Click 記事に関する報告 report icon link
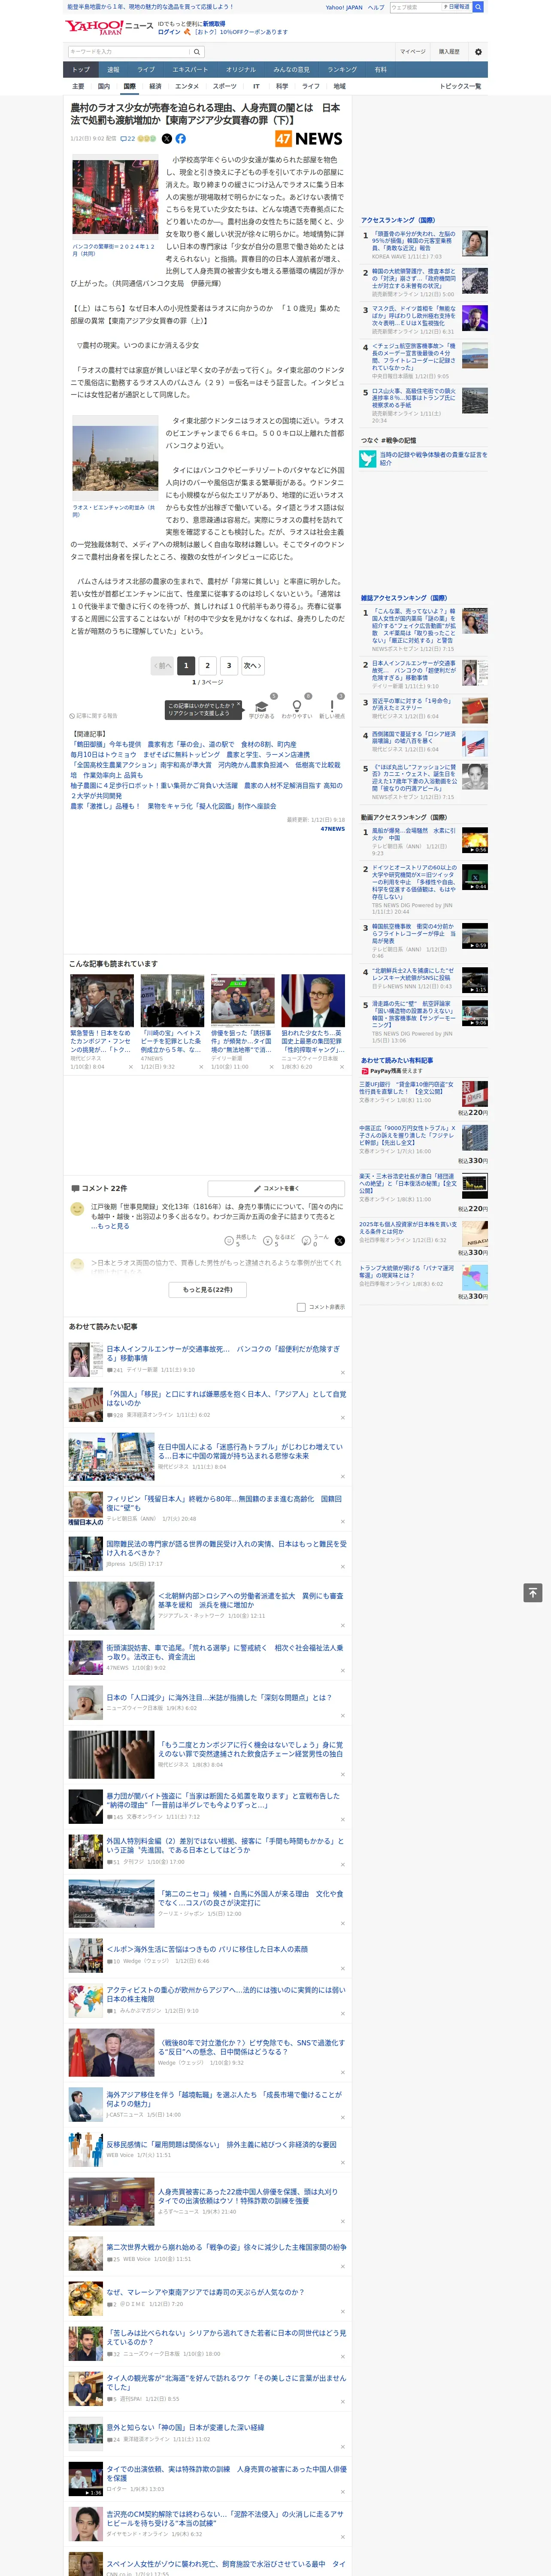 pos(94,716)
